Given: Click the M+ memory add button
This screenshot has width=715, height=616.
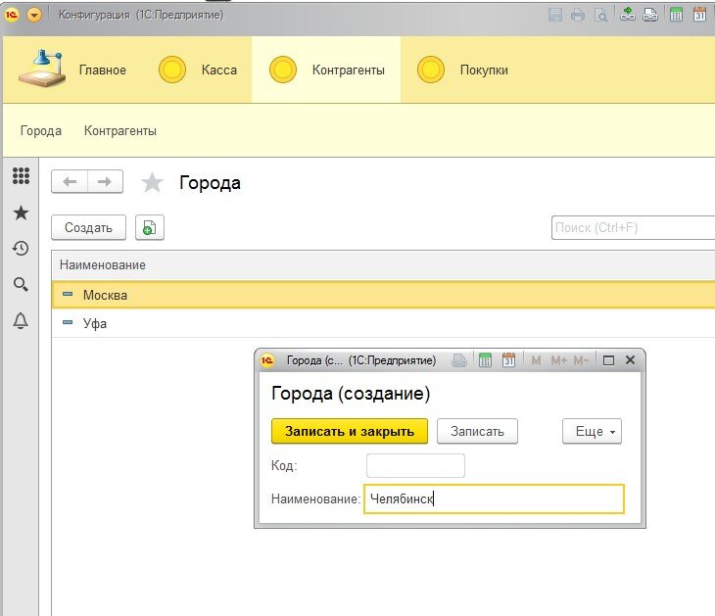Looking at the screenshot, I should pyautogui.click(x=559, y=360).
